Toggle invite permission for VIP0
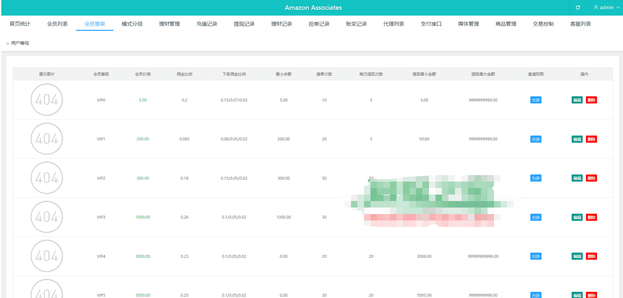Image resolution: width=623 pixels, height=298 pixels. click(x=536, y=100)
